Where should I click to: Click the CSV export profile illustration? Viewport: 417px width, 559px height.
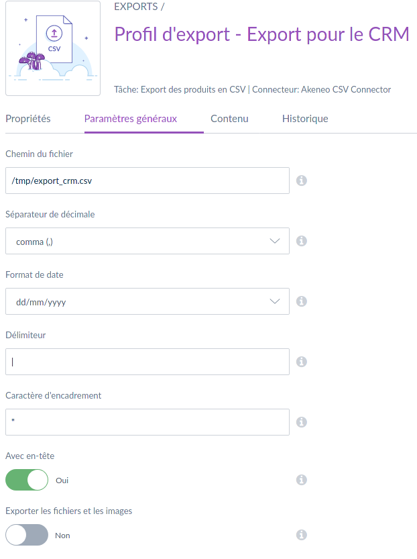point(53,48)
